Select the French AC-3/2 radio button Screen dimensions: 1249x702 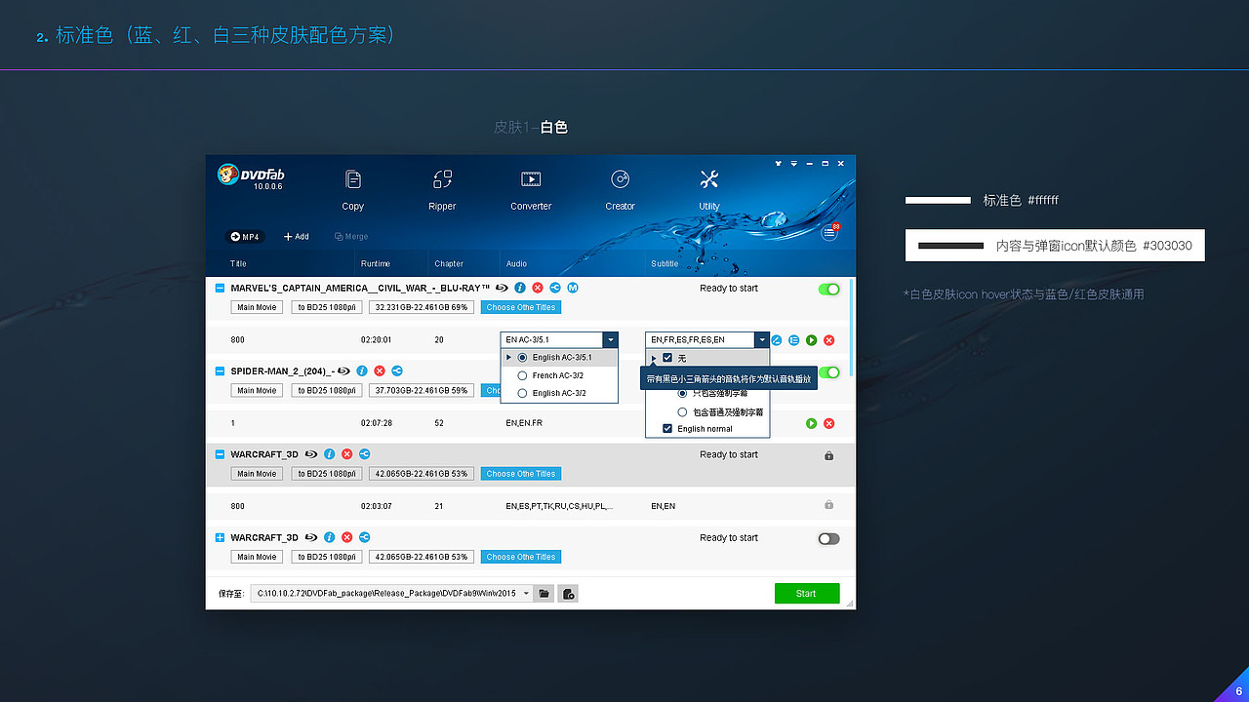click(522, 375)
